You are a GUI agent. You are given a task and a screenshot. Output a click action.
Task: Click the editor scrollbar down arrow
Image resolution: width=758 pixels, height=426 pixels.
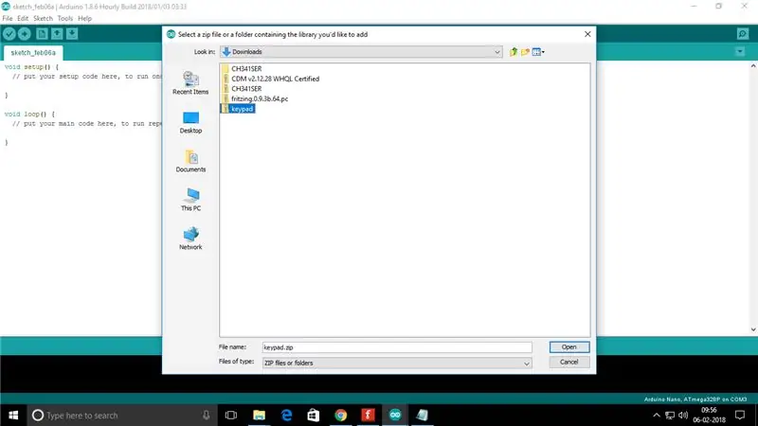click(x=753, y=329)
